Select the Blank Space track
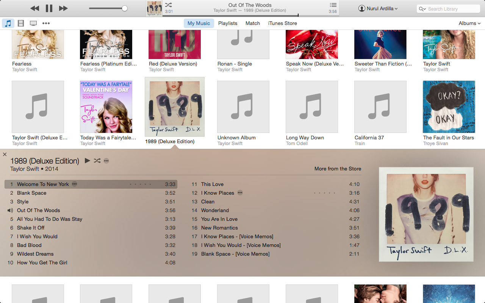This screenshot has height=303, width=485. click(x=91, y=193)
